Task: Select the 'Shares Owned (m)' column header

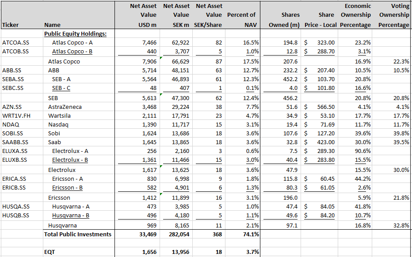Action: click(284, 20)
